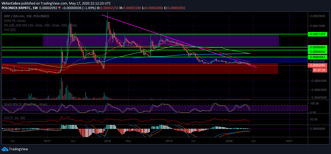Image resolution: width=331 pixels, height=154 pixels.
Task: Click the 0.00003000 price axis label
Action: click(x=318, y=61)
